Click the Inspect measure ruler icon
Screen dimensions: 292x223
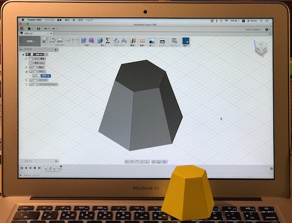142,41
